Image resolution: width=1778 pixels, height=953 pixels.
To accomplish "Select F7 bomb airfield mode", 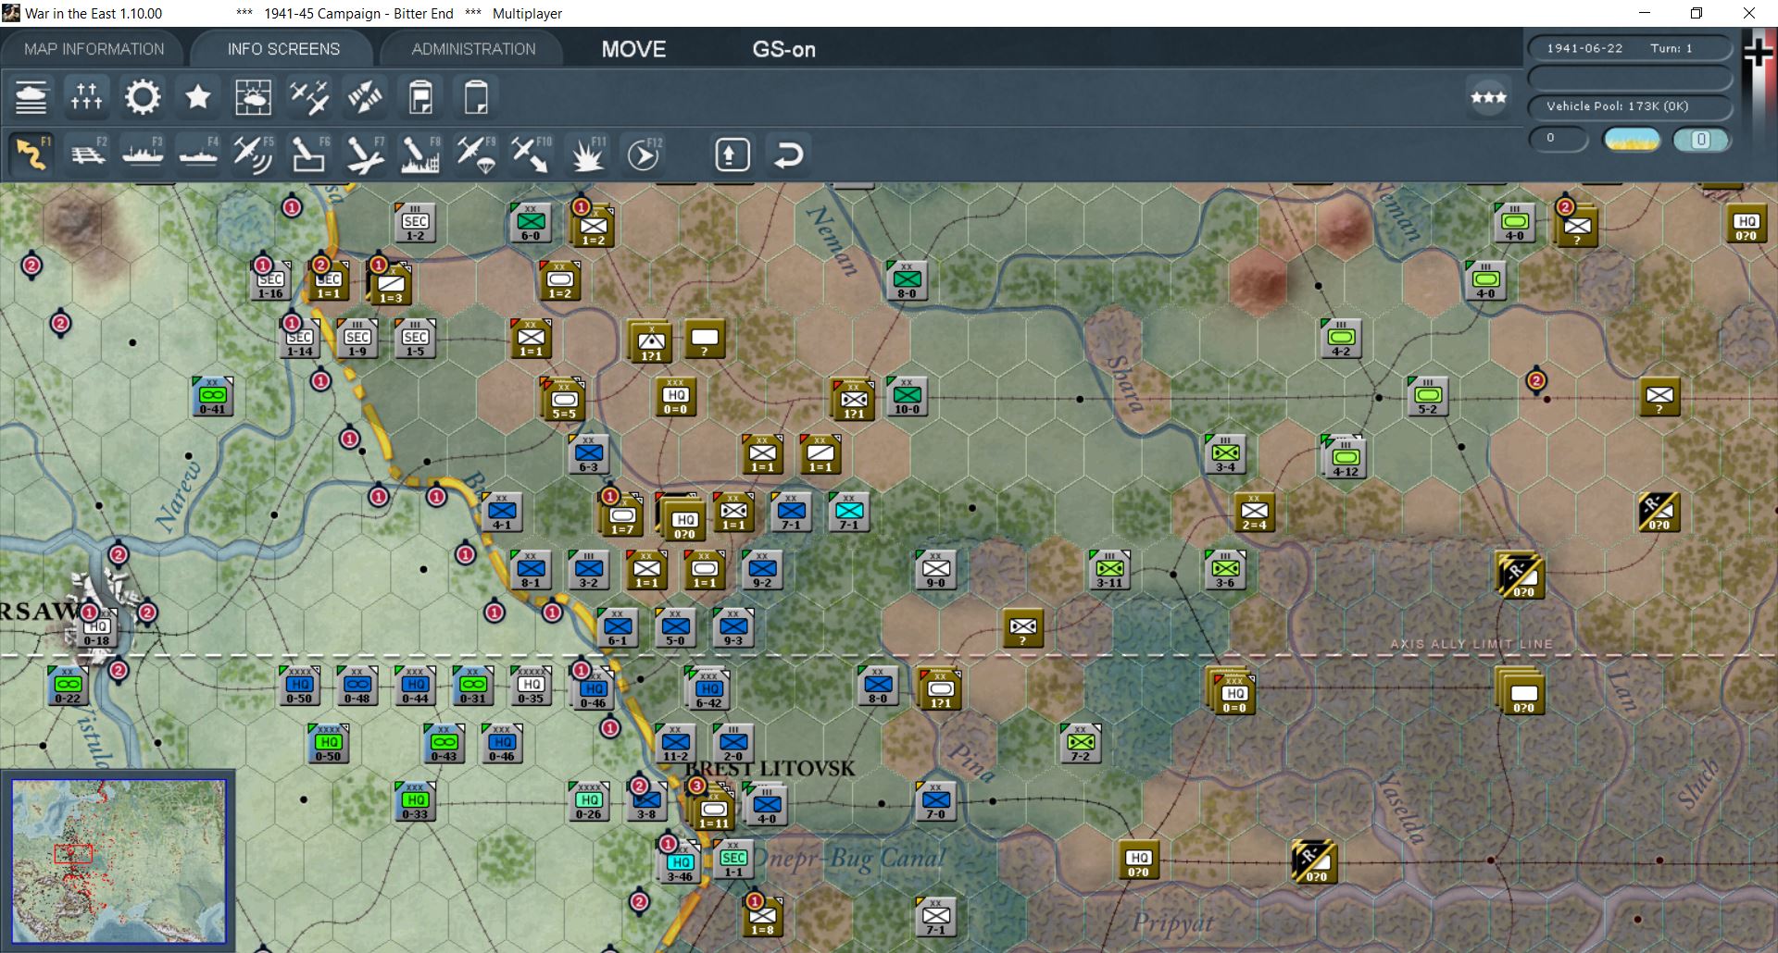I will coord(365,155).
